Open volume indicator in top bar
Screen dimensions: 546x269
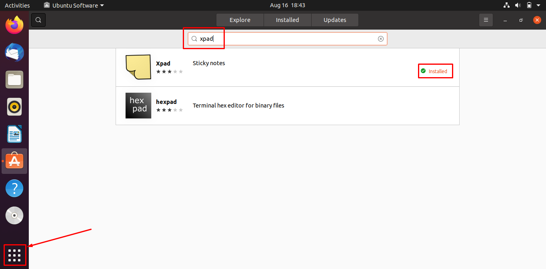[x=518, y=5]
